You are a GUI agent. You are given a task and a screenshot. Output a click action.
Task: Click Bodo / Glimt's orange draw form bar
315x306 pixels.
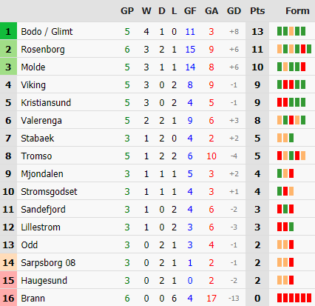click(x=291, y=31)
